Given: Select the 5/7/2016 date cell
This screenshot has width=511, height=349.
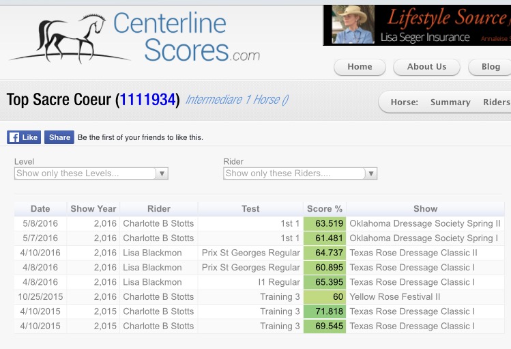Looking at the screenshot, I should [40, 238].
